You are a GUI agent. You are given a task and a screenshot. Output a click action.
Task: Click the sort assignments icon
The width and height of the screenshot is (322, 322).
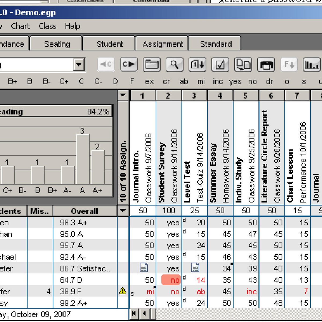coord(197,64)
